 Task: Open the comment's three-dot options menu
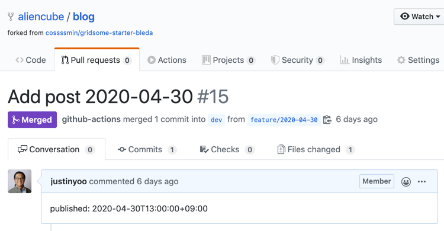[x=422, y=181]
